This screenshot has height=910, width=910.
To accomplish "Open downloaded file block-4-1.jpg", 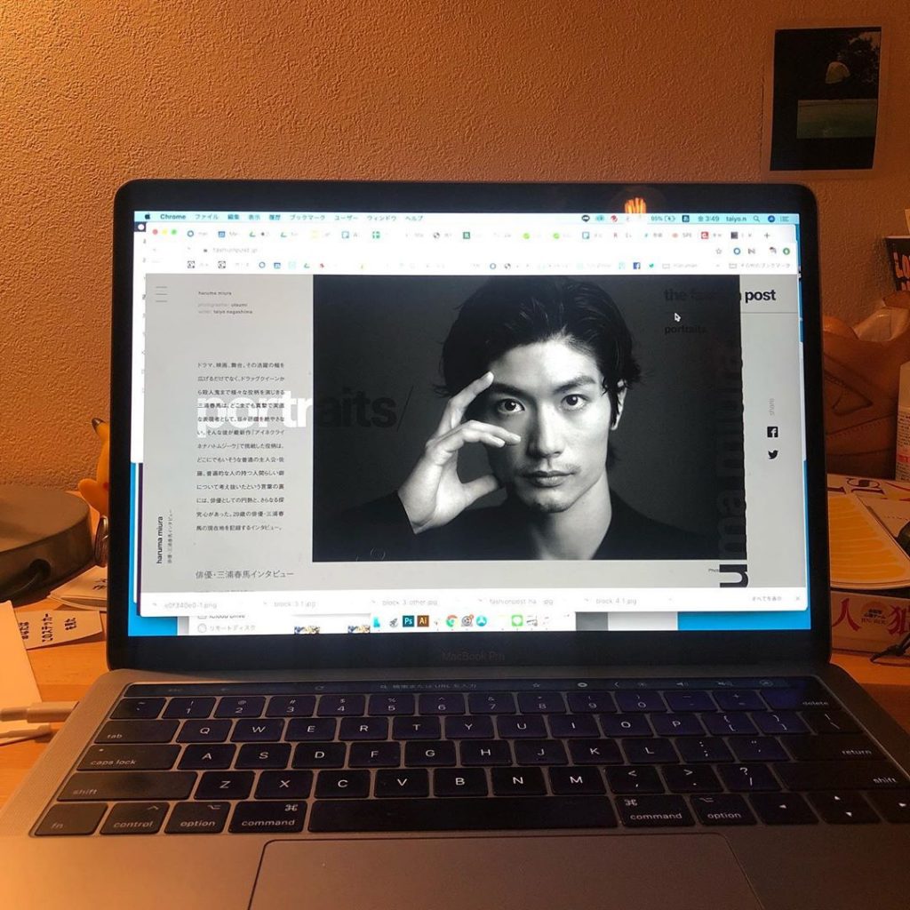I will (617, 602).
